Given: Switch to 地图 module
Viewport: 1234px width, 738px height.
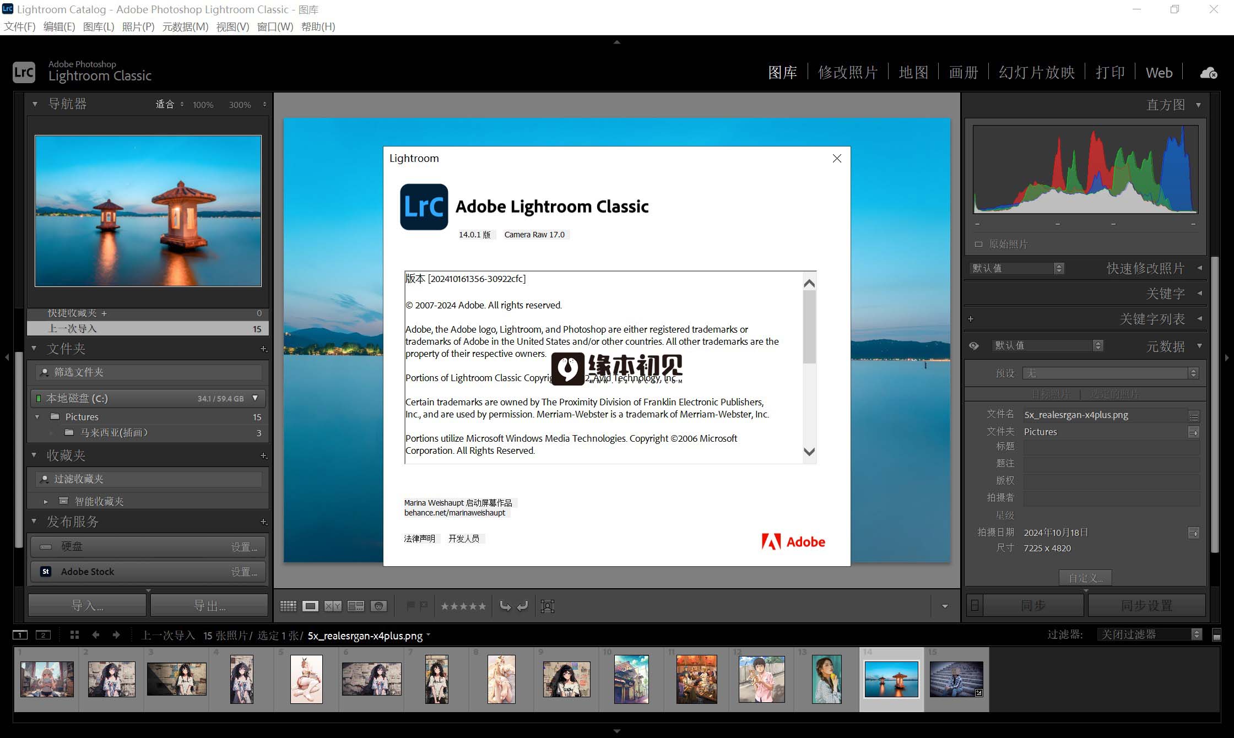Looking at the screenshot, I should pos(913,72).
